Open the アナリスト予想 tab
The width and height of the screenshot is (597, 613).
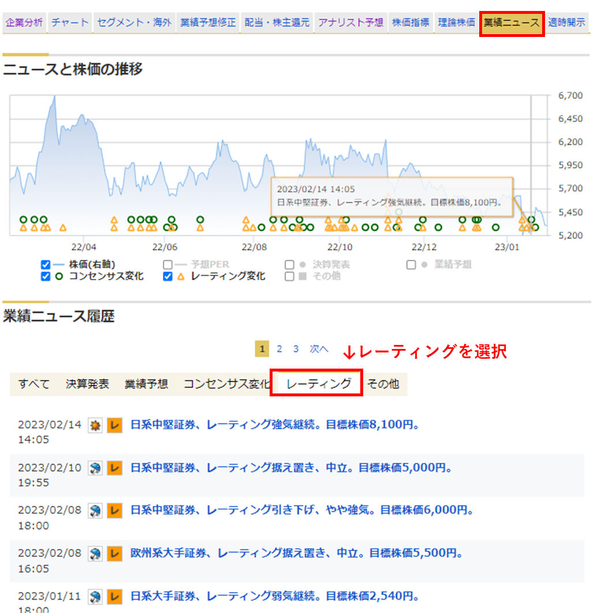[x=350, y=21]
